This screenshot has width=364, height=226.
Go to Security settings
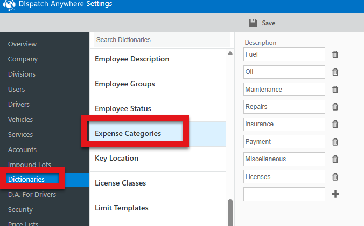tap(20, 209)
